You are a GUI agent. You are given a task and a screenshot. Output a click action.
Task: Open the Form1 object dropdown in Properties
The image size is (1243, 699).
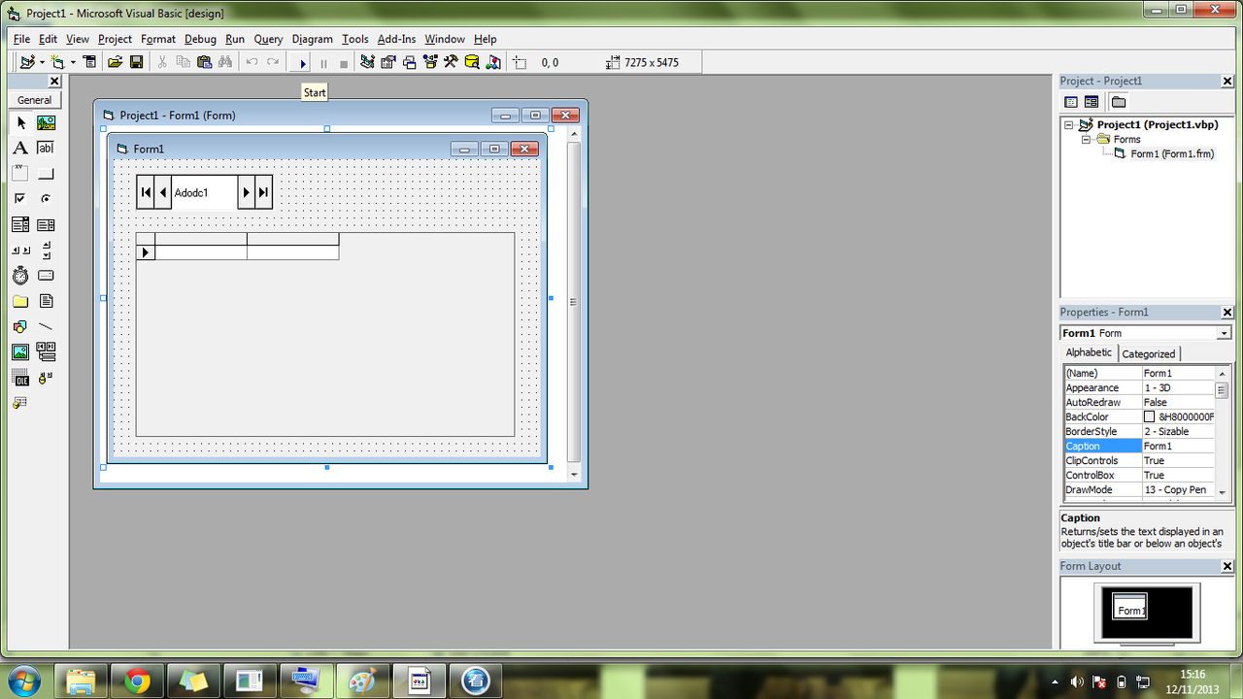coord(1224,333)
